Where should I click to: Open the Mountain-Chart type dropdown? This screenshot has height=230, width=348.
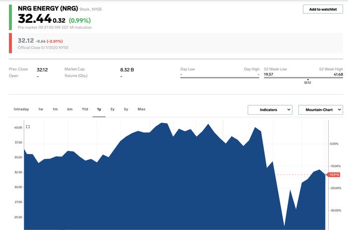click(321, 110)
